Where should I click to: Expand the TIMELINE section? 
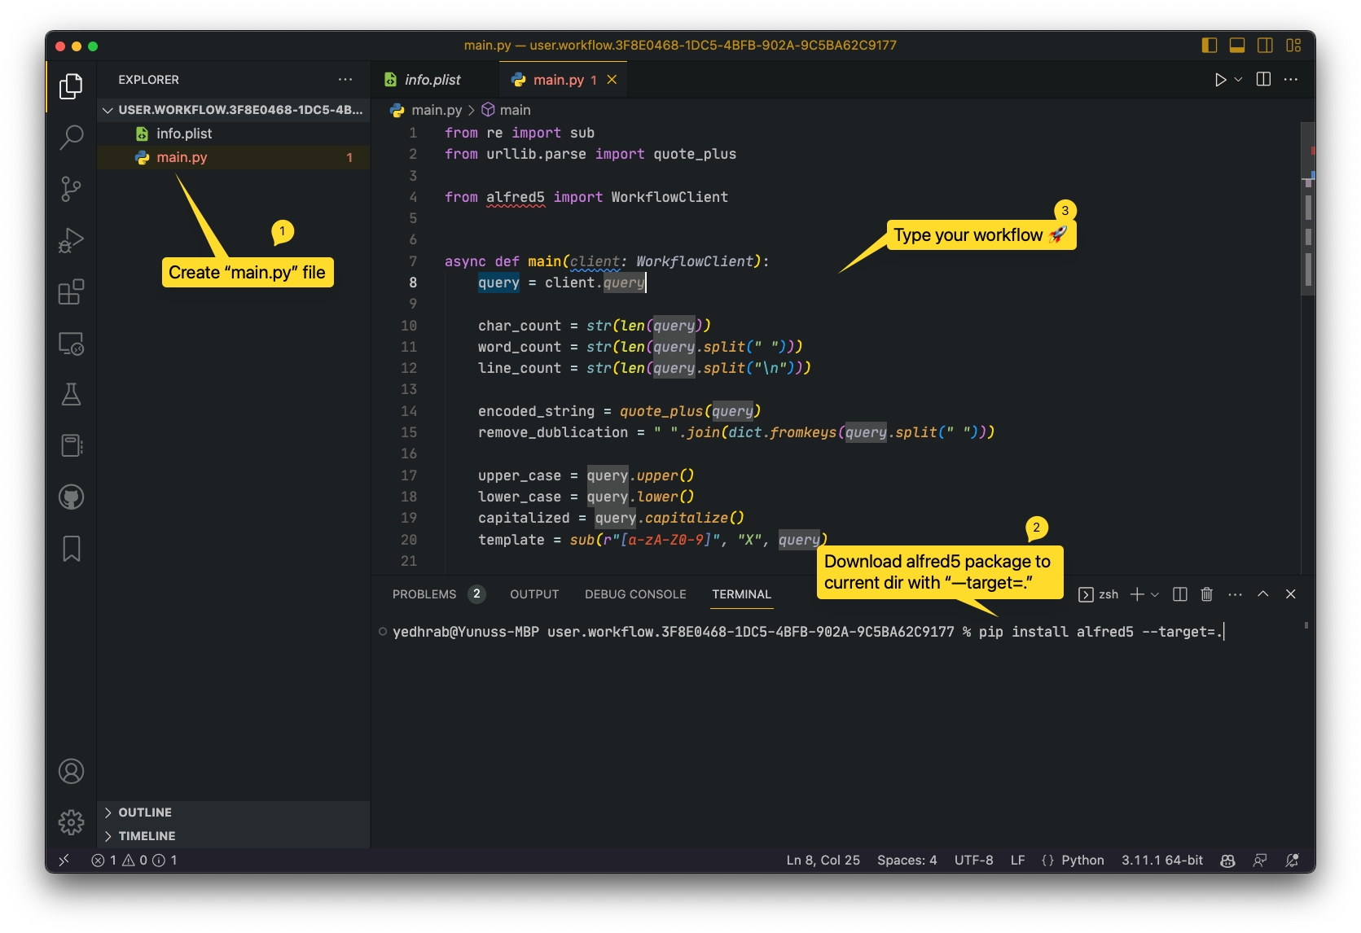coord(147,836)
